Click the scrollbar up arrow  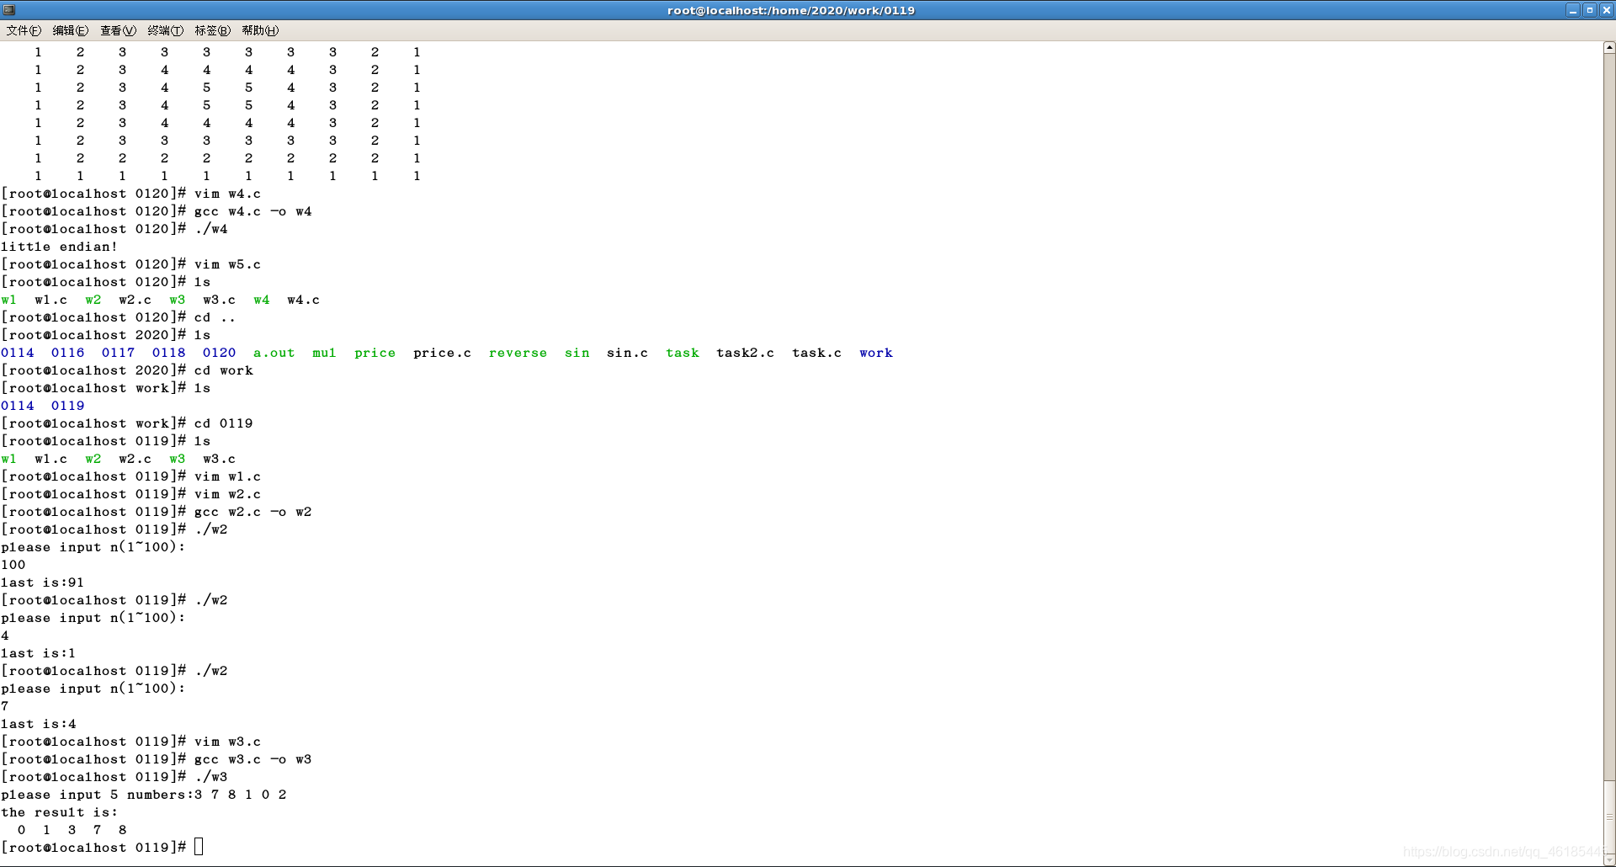pos(1609,48)
